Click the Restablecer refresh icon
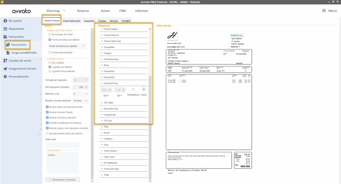 pos(133,90)
